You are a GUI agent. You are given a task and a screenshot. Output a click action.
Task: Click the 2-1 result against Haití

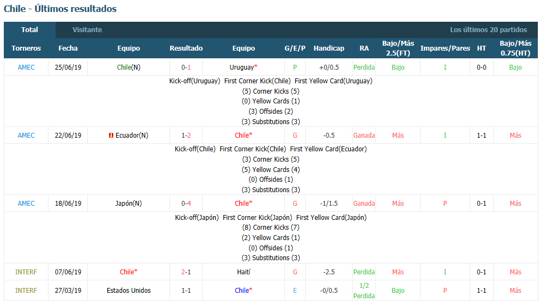pyautogui.click(x=186, y=272)
